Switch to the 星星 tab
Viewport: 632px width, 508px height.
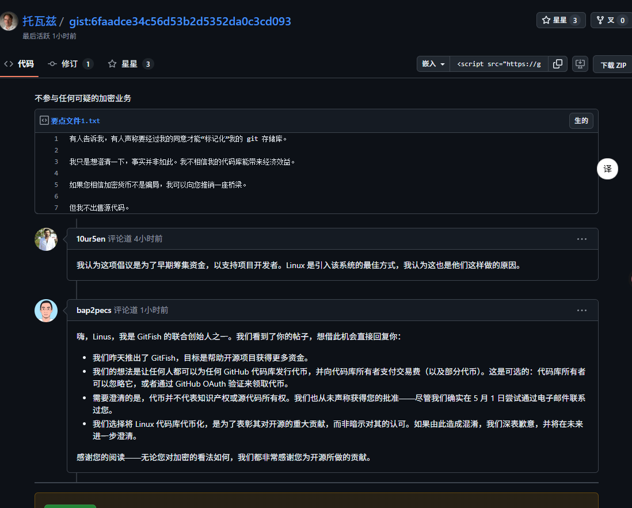pos(130,63)
